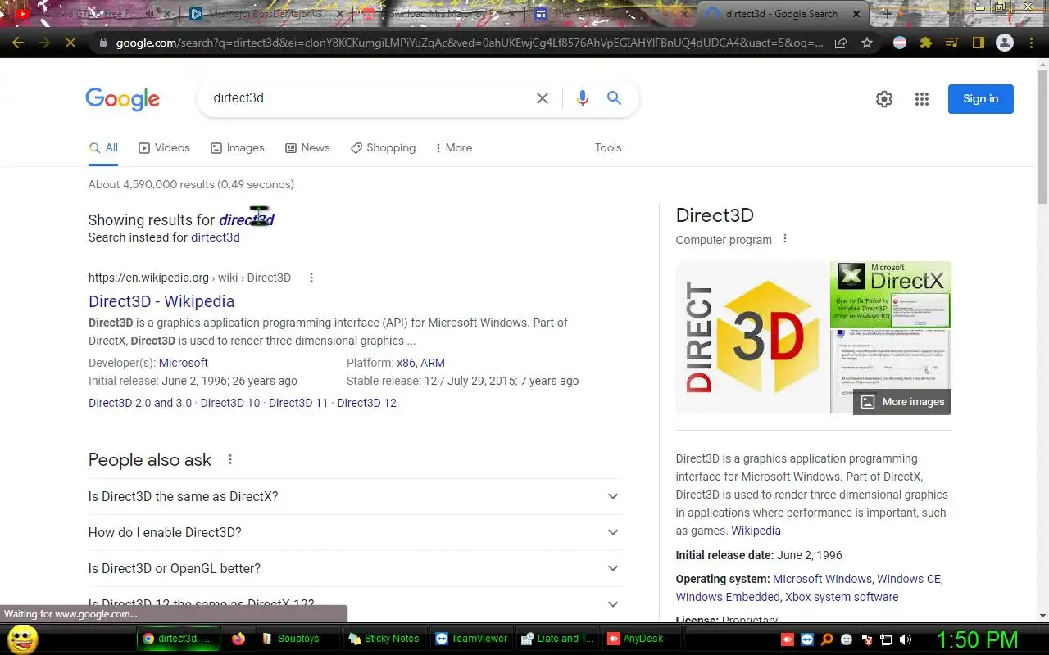Open the Chrome side panel
The image size is (1049, 655).
[x=978, y=43]
